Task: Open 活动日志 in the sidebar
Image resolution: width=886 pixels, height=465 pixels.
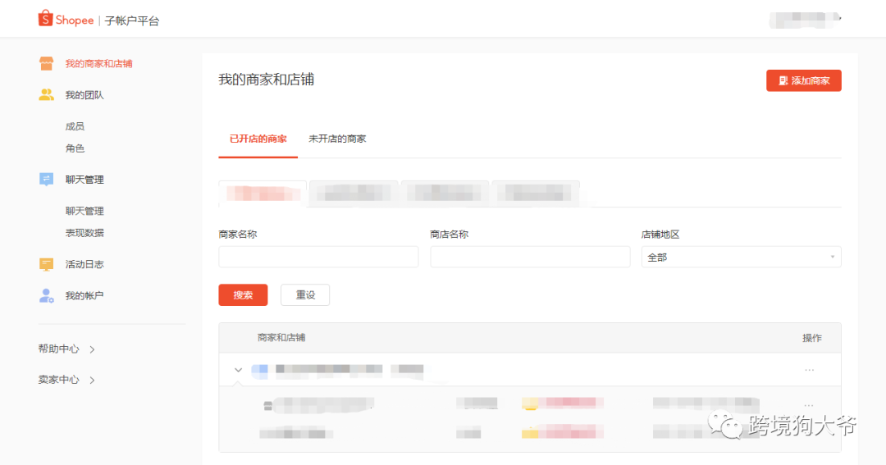Action: (x=84, y=264)
